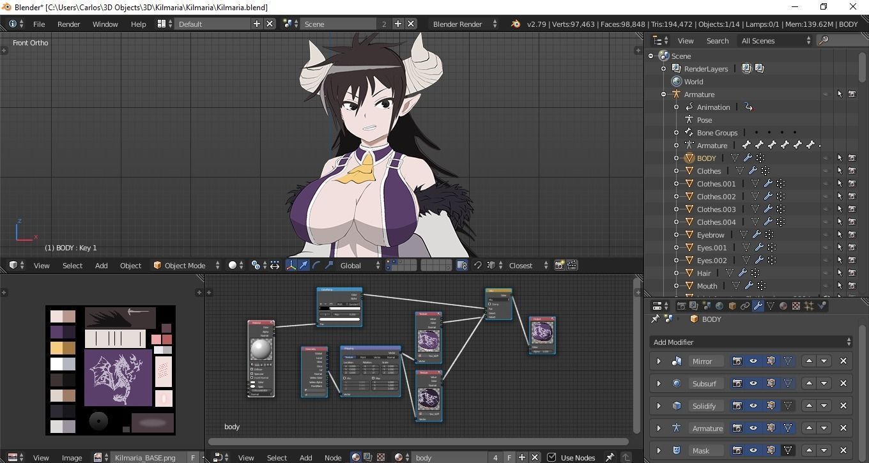Toggle viewport visibility of Mirror modifier
The height and width of the screenshot is (463, 869).
coord(753,361)
